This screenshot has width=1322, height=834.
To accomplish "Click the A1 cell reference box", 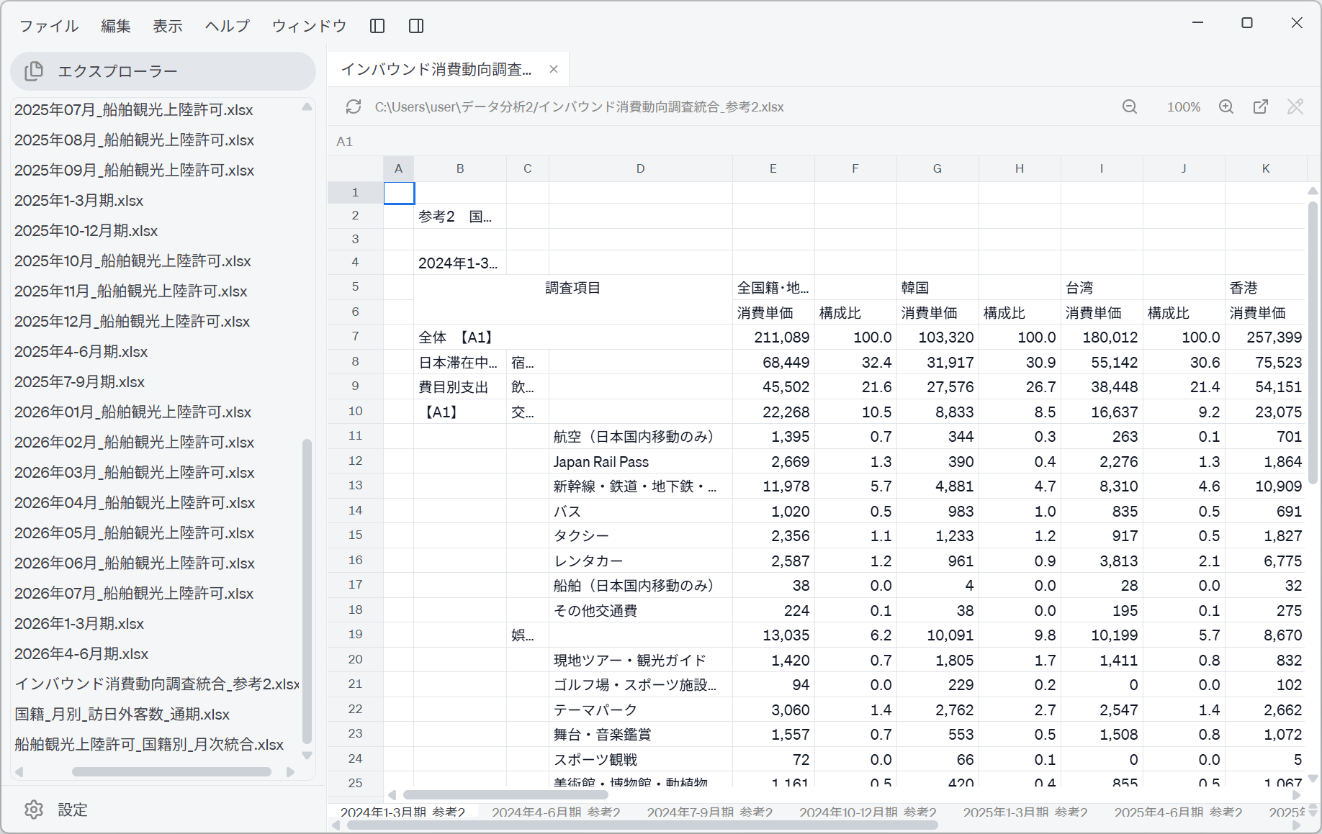I will [345, 142].
